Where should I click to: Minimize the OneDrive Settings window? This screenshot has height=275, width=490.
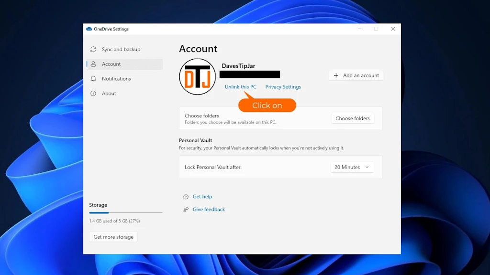(360, 29)
